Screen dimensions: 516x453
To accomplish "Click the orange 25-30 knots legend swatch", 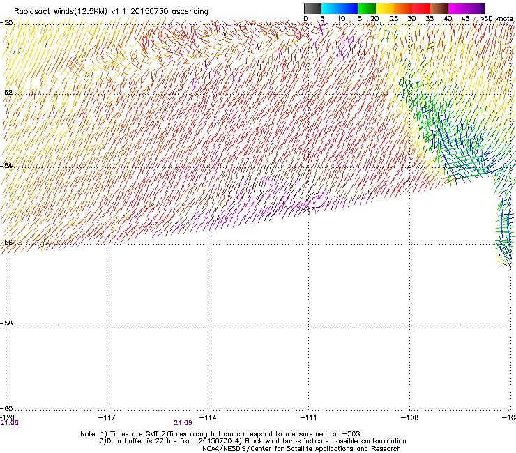I will (403, 8).
